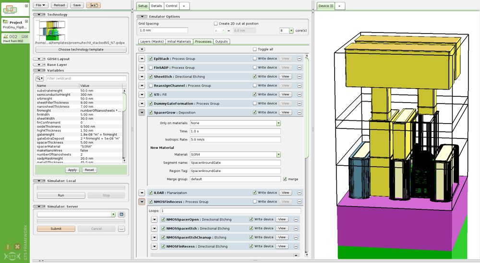The image size is (480, 263).
Task: Switch to the Details tab
Action: (156, 6)
